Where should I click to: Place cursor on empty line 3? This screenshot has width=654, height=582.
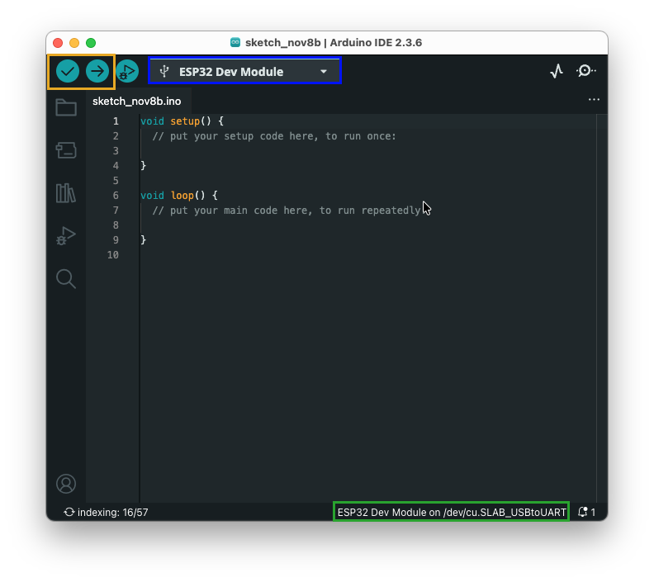tap(367, 151)
